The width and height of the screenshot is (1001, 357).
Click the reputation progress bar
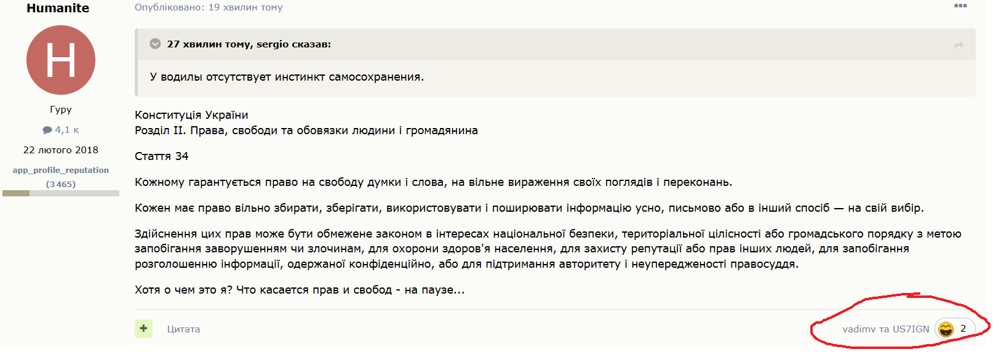click(x=61, y=193)
